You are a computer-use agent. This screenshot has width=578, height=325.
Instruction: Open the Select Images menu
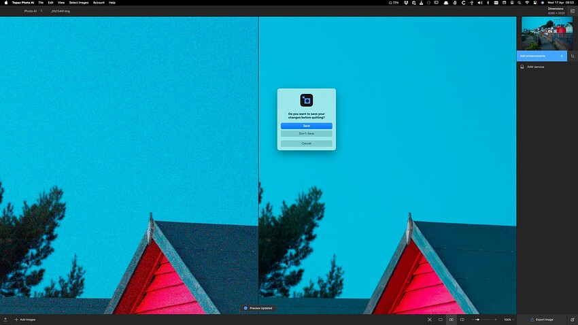pyautogui.click(x=79, y=3)
